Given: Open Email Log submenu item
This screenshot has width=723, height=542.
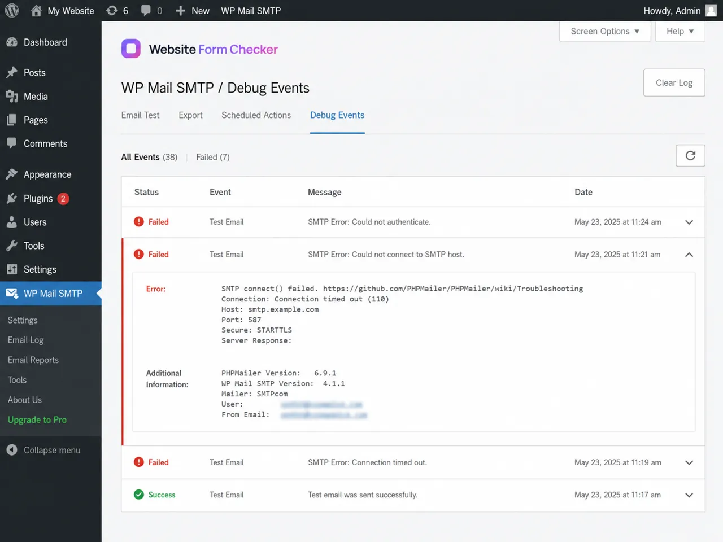Looking at the screenshot, I should click(25, 340).
